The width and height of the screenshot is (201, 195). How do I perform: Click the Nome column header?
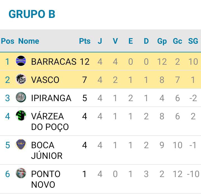29,41
